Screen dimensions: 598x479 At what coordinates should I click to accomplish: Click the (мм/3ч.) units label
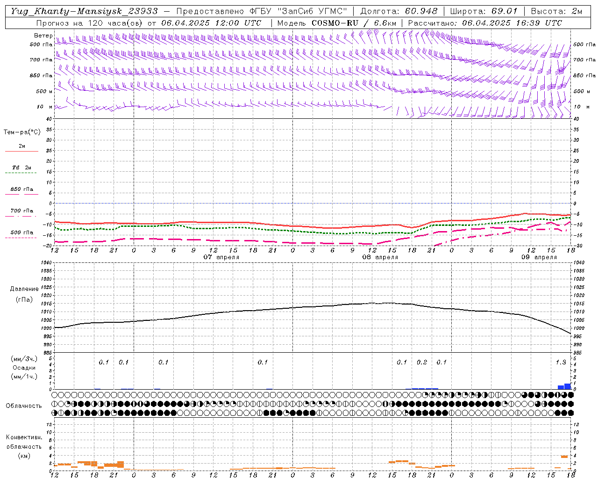click(x=24, y=359)
